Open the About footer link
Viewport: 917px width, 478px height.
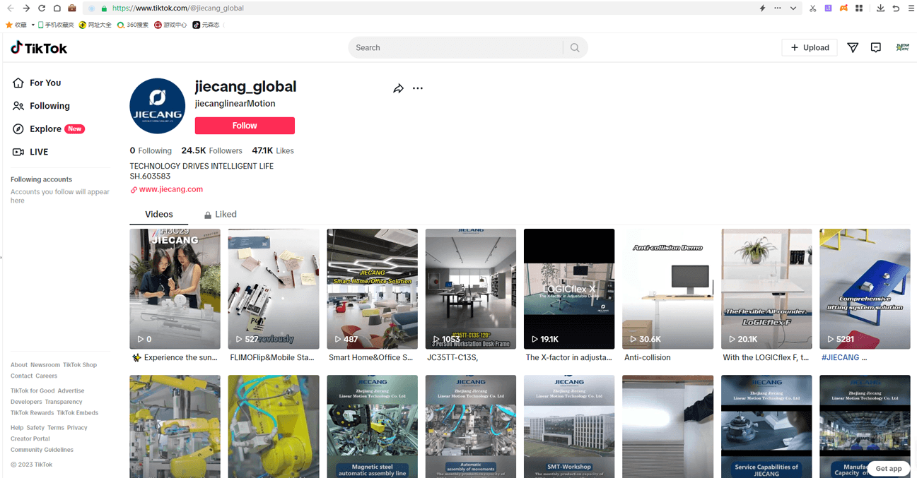click(x=19, y=365)
